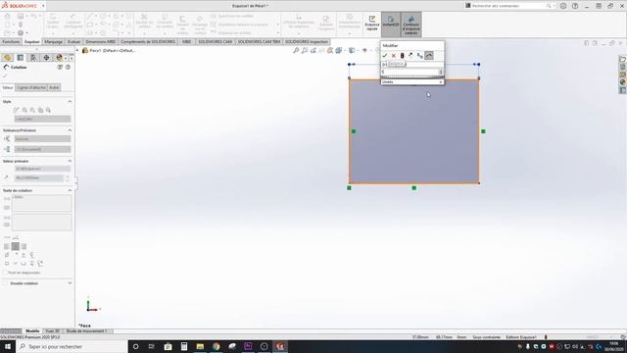Collapse the Style section
This screenshot has width=627, height=353.
click(x=70, y=102)
